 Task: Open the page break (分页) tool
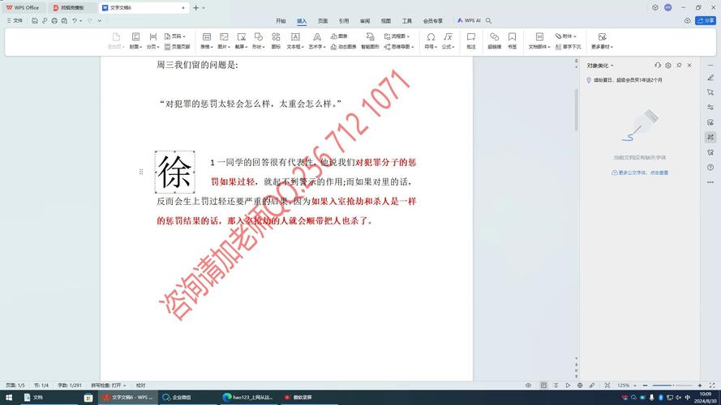click(152, 40)
